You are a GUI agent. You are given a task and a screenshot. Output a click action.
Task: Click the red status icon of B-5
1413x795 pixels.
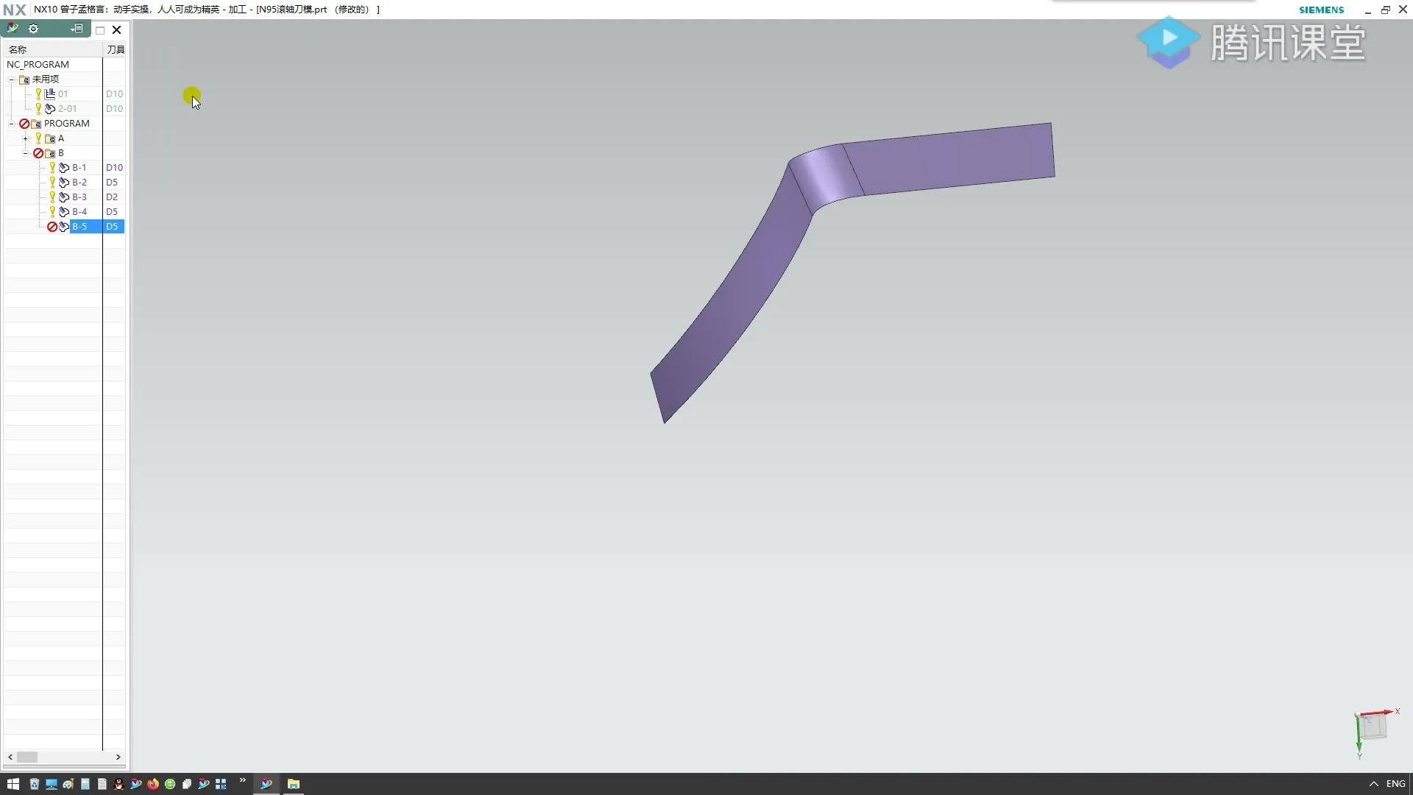coord(52,227)
